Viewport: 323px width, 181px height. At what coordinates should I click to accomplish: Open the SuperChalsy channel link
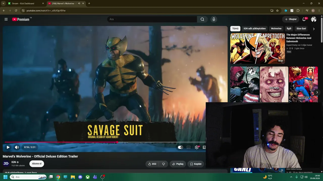point(299,45)
